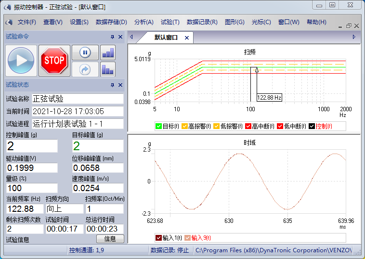This screenshot has height=259, width=365.
Task: Toggle the 目标(f) green checkbox
Action: click(x=158, y=126)
